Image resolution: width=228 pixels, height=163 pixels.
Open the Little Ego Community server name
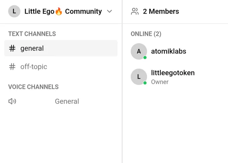tap(63, 11)
